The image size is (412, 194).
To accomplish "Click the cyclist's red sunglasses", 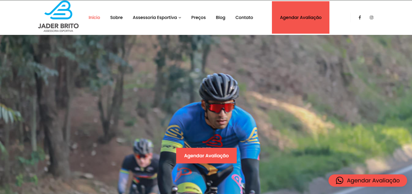I will coord(221,107).
